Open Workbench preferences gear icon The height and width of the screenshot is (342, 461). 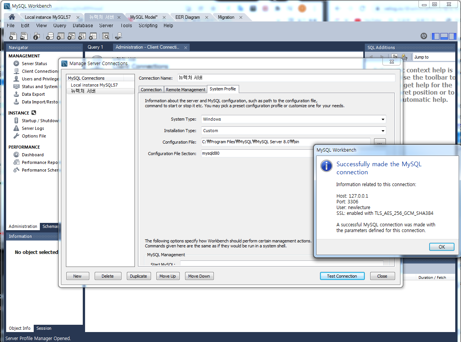point(424,36)
